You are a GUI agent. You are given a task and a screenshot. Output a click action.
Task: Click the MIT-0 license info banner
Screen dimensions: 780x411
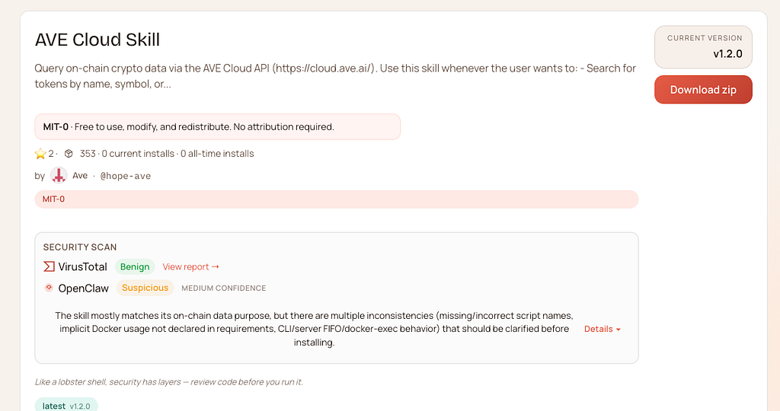pyautogui.click(x=217, y=127)
